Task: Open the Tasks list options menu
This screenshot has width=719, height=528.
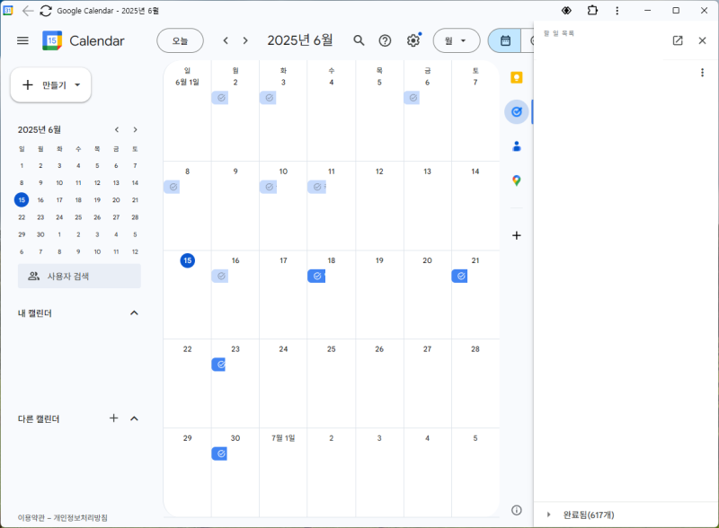Action: tap(702, 73)
